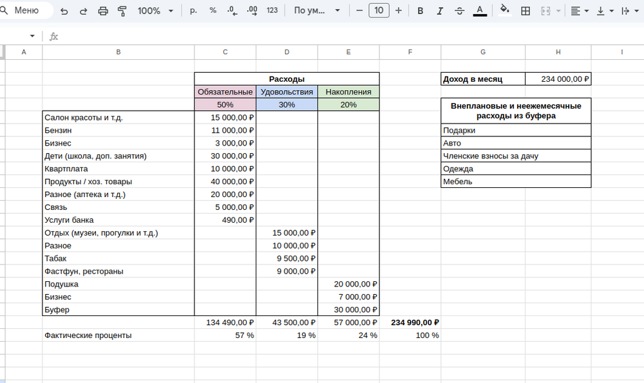Toggle strikethrough formatting
This screenshot has width=644, height=383.
(459, 11)
